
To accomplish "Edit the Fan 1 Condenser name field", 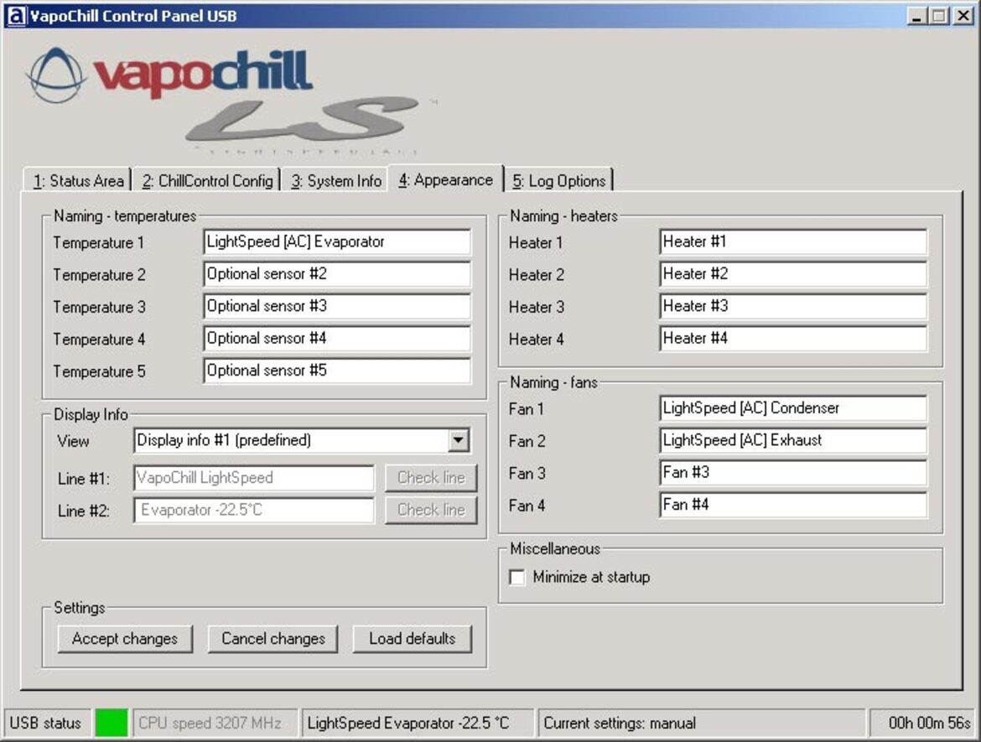I will (x=793, y=408).
